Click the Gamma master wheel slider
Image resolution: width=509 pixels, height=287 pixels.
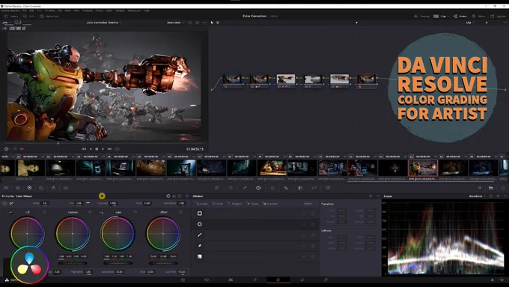[73, 263]
